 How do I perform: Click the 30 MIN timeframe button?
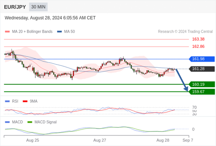pos(38,7)
